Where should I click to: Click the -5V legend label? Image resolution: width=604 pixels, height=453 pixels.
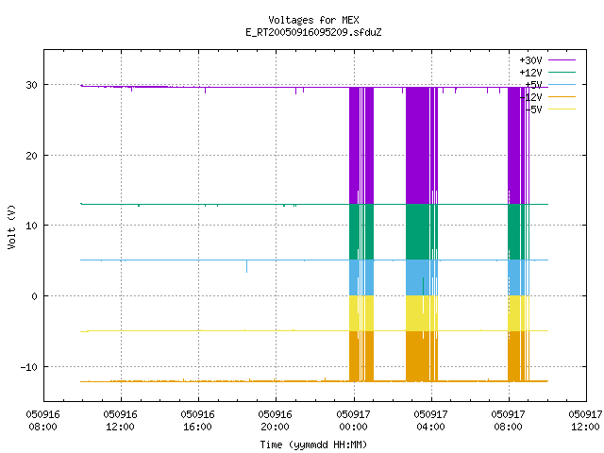[x=533, y=109]
